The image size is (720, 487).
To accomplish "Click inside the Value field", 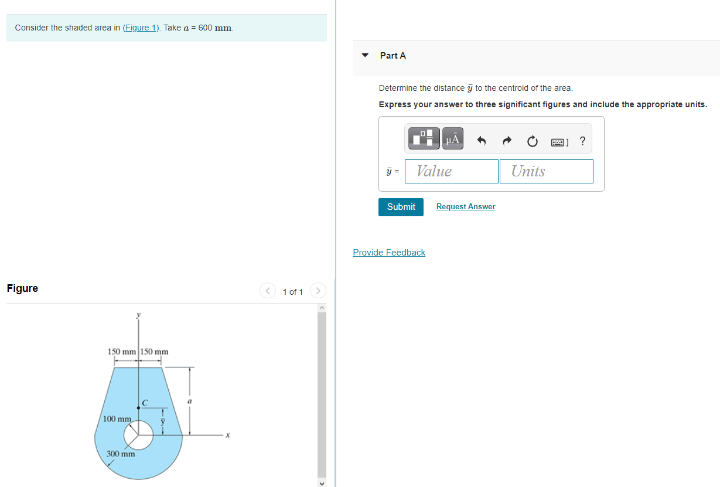I will pos(451,171).
